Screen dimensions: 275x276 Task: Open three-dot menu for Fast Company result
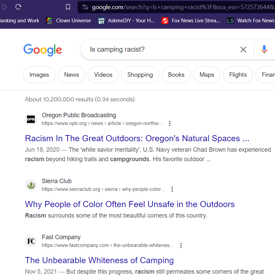[181, 245]
